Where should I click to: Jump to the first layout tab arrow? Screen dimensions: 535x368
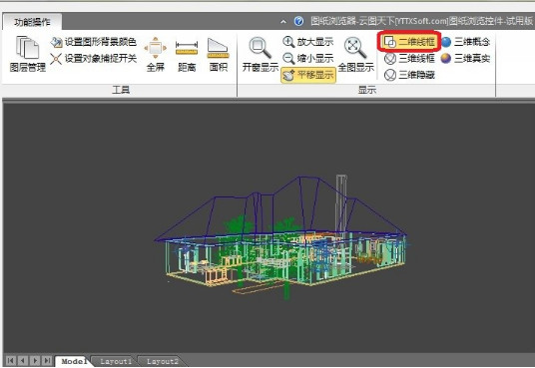[x=11, y=360]
